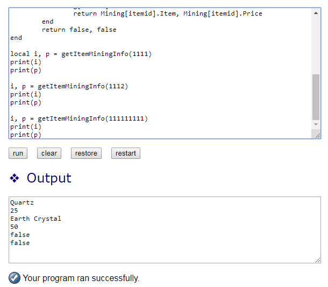Image resolution: width=328 pixels, height=287 pixels.
Task: Click the 'Earth Crystal' line in the output
Action: pos(36,219)
